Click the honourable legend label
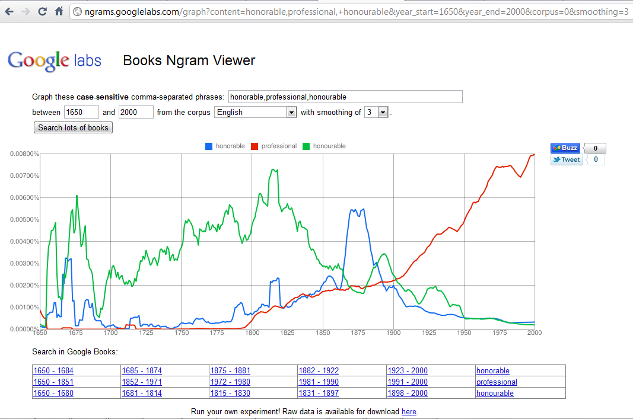This screenshot has width=633, height=419. click(x=329, y=146)
